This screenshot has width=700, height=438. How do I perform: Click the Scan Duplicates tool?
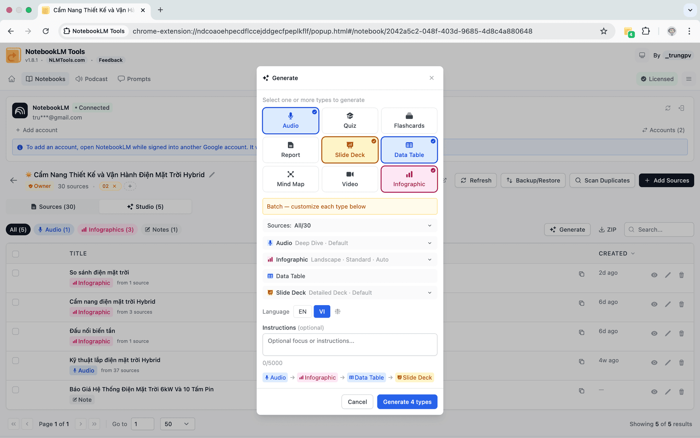602,180
